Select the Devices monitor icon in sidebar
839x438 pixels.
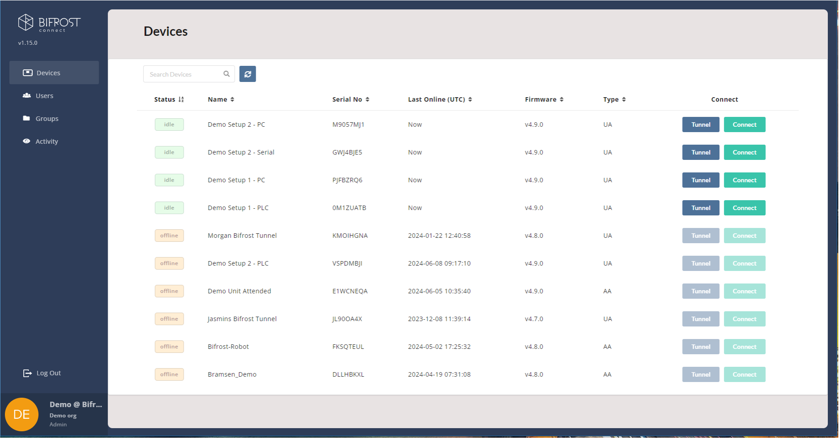[x=28, y=72]
